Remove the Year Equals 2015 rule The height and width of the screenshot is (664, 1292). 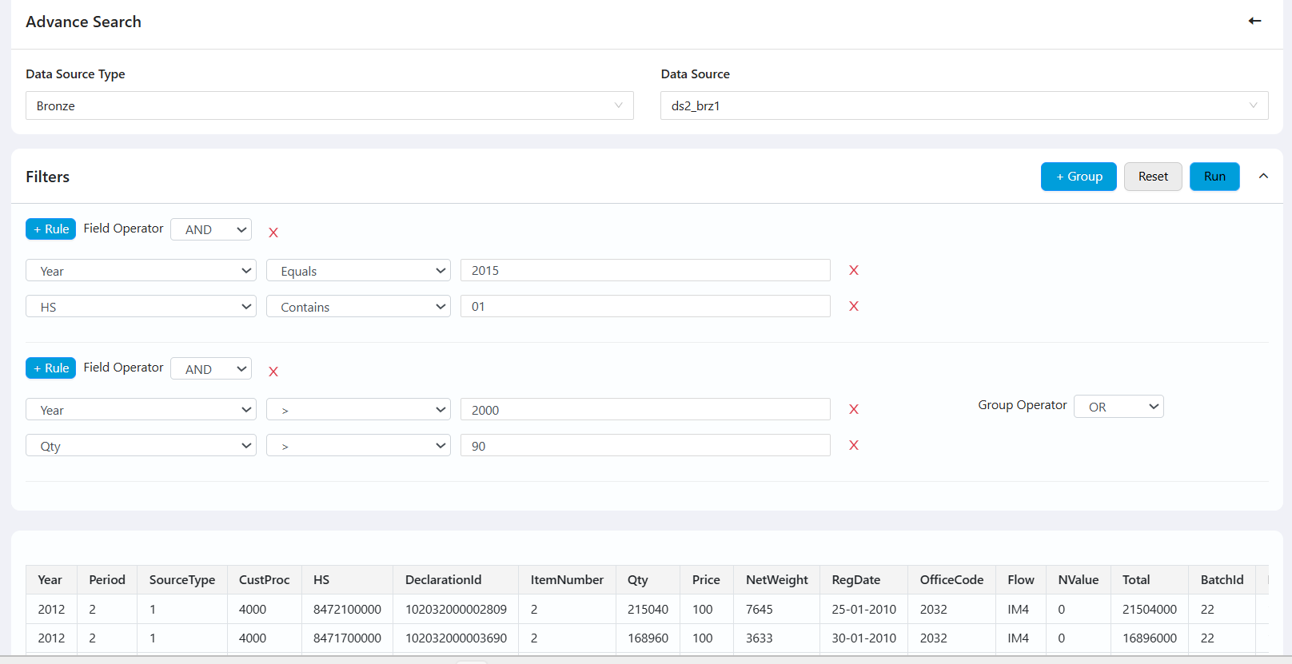click(853, 271)
